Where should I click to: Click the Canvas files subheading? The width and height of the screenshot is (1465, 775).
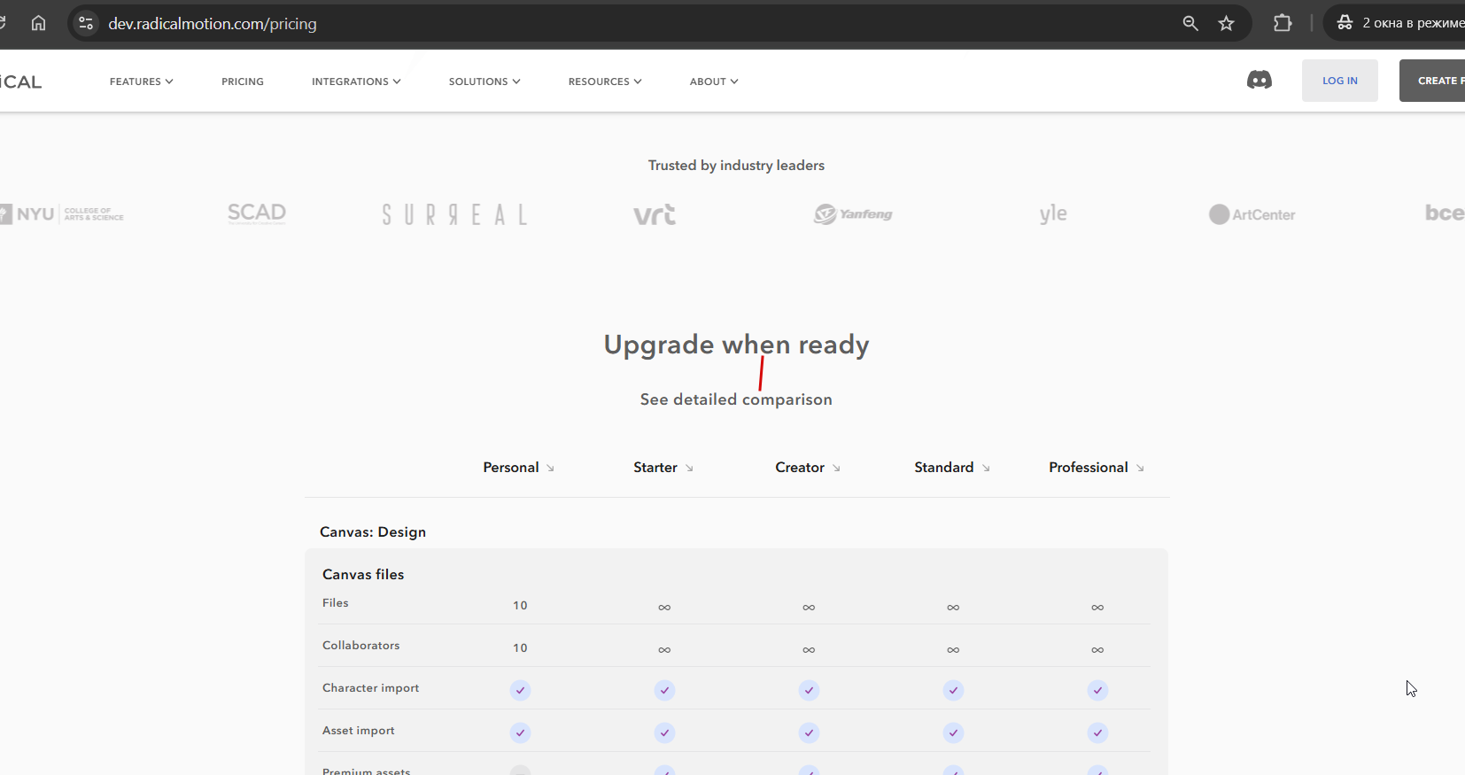(x=363, y=575)
